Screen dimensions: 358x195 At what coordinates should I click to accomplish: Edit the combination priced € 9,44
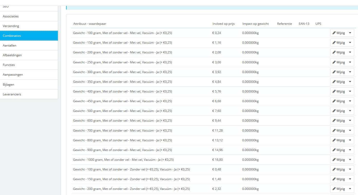point(338,120)
